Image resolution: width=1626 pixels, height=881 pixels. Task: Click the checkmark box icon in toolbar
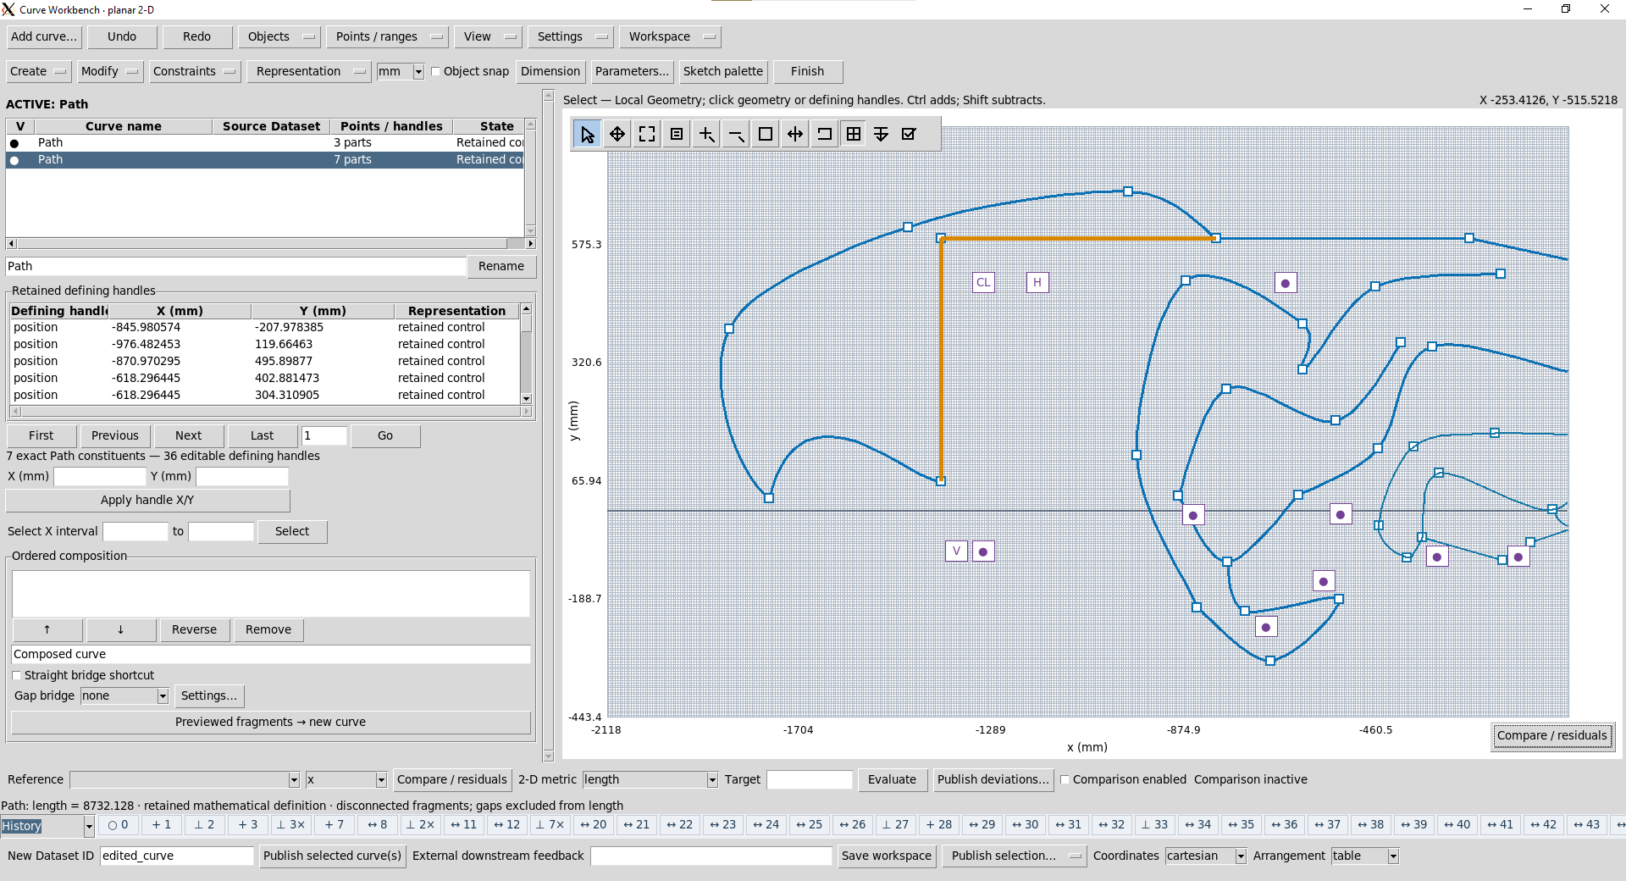909,134
